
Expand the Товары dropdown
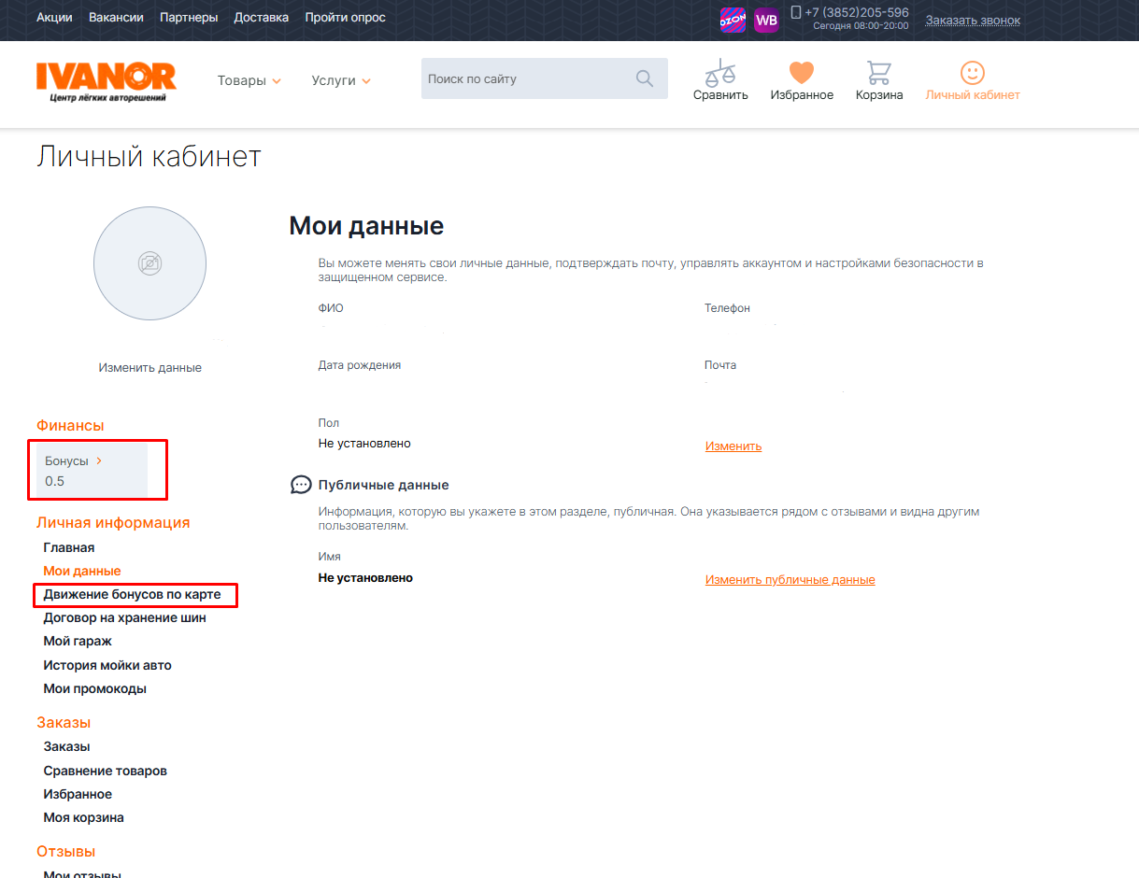click(249, 80)
